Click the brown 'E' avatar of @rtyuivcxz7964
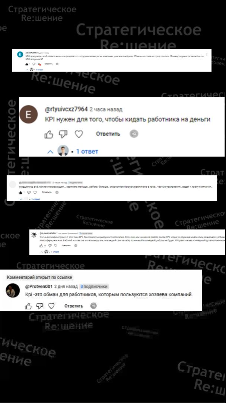This screenshot has height=403, width=226. [28, 115]
